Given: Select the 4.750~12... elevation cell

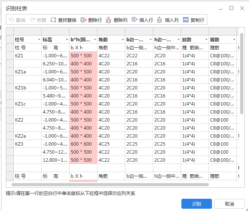Looking at the screenshot, I should pyautogui.click(x=55, y=152).
